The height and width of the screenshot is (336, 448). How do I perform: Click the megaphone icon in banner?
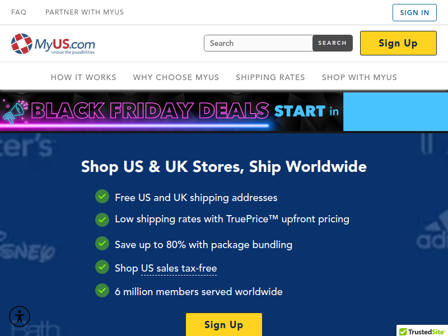coord(13,111)
